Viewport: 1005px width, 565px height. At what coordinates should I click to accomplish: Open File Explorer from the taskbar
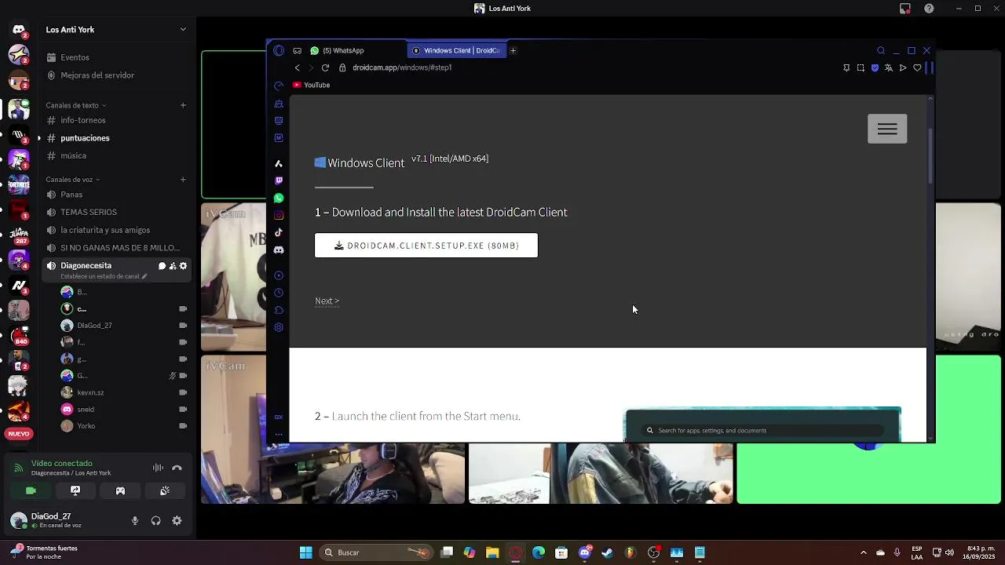pos(492,552)
